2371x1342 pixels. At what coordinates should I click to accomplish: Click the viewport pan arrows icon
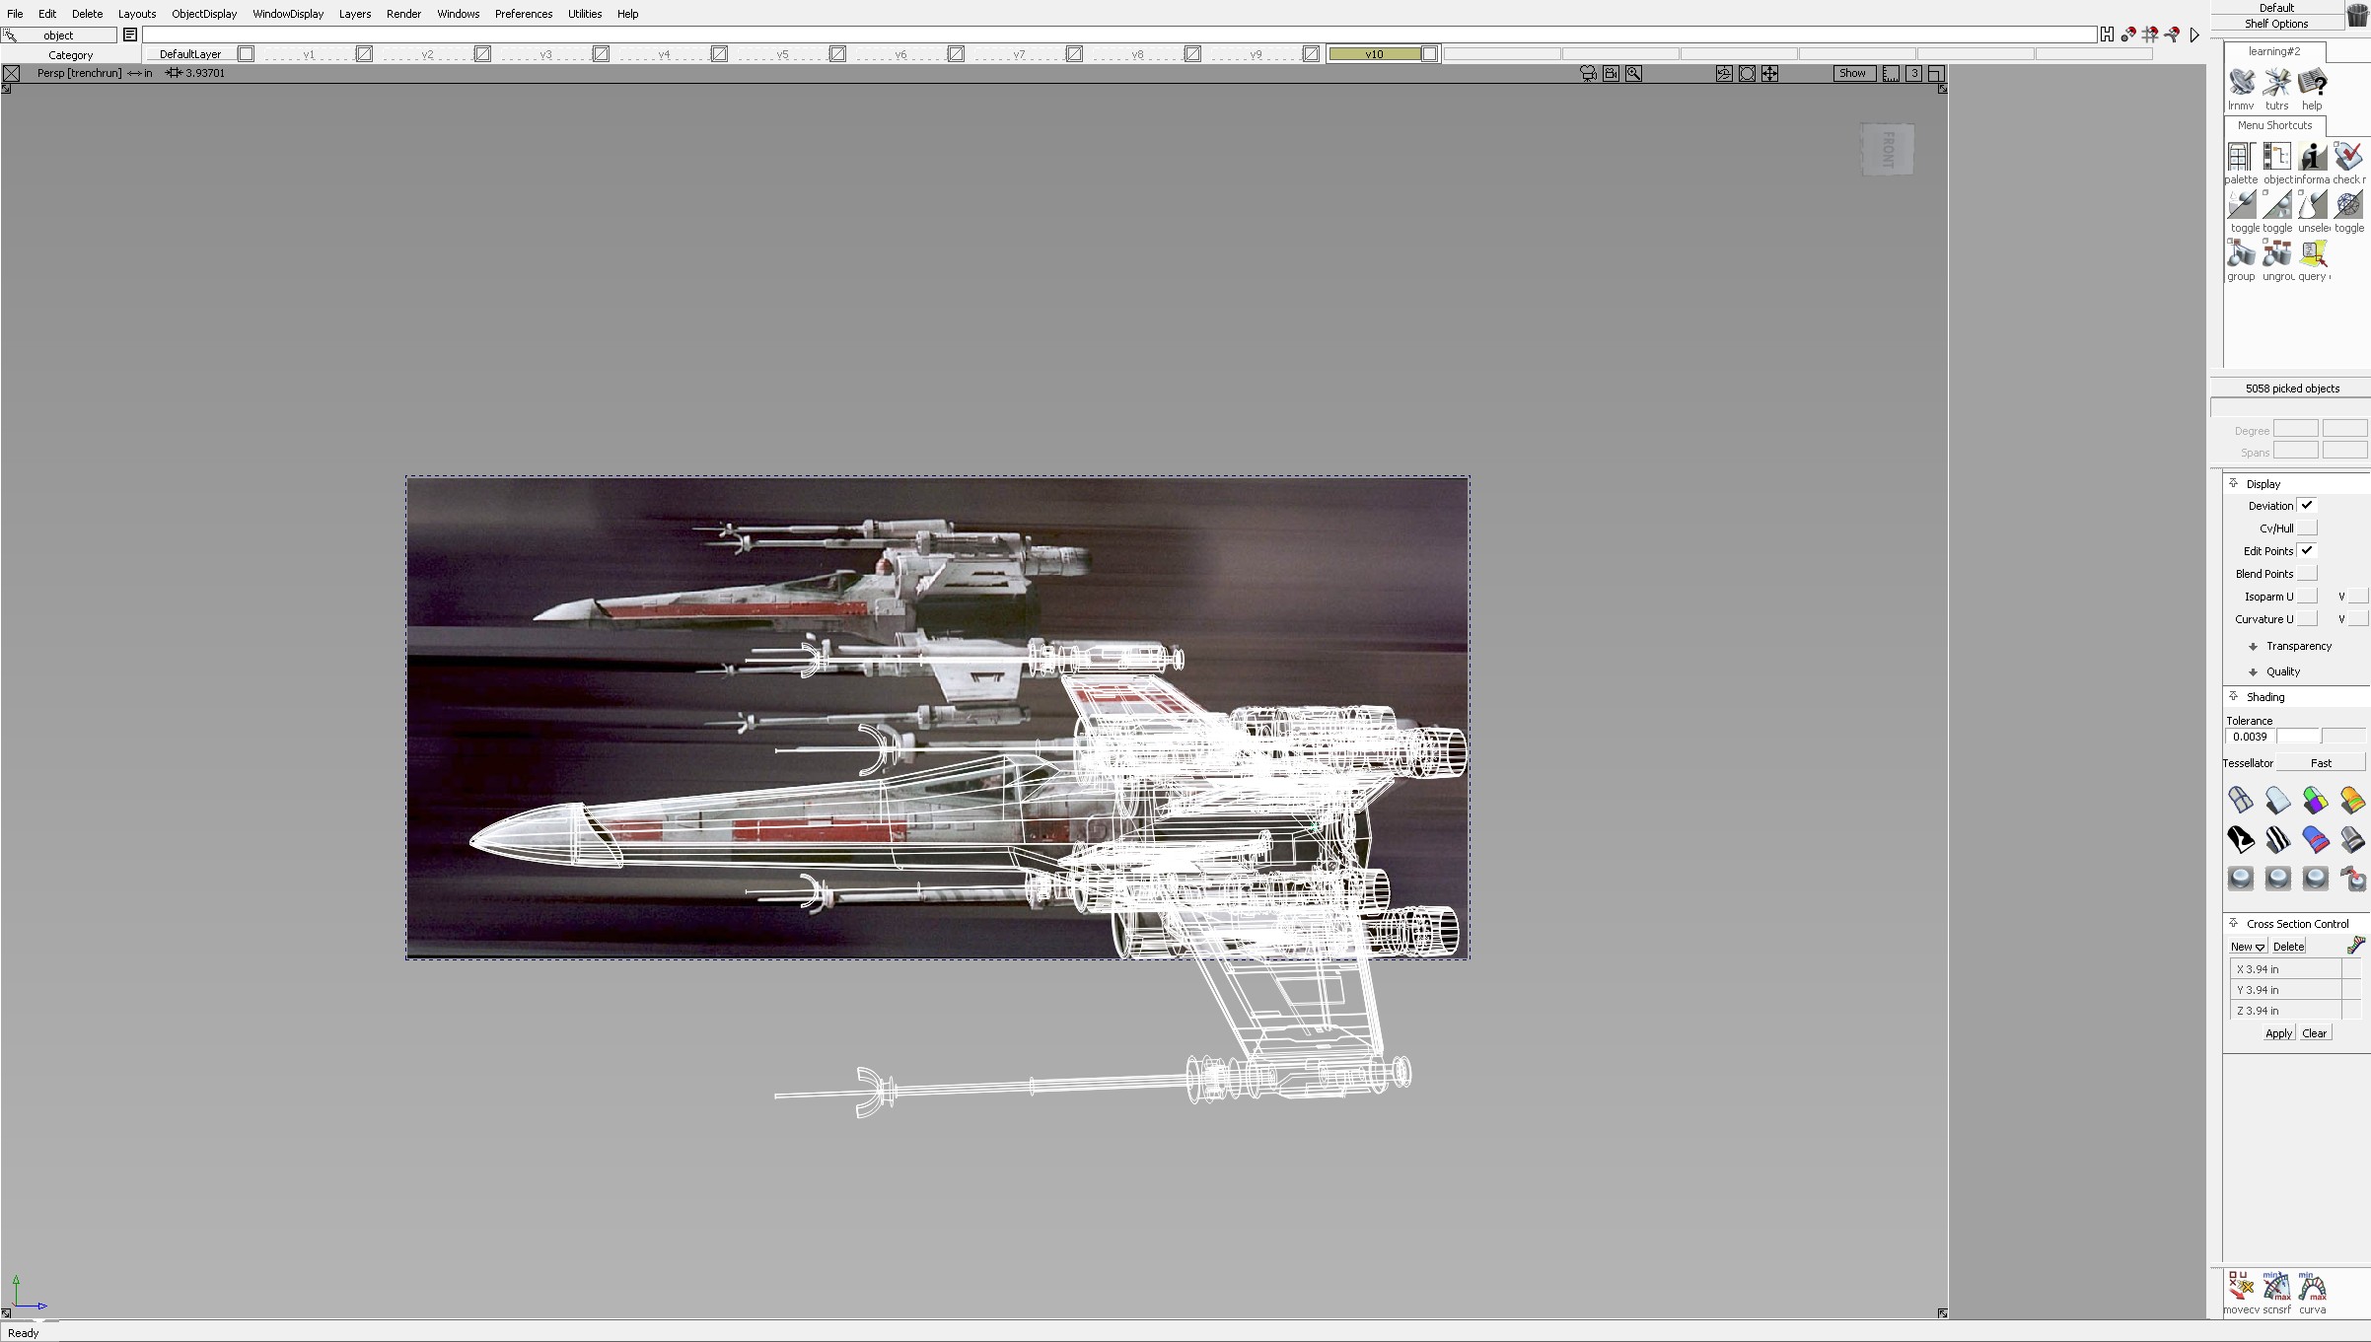click(1769, 73)
